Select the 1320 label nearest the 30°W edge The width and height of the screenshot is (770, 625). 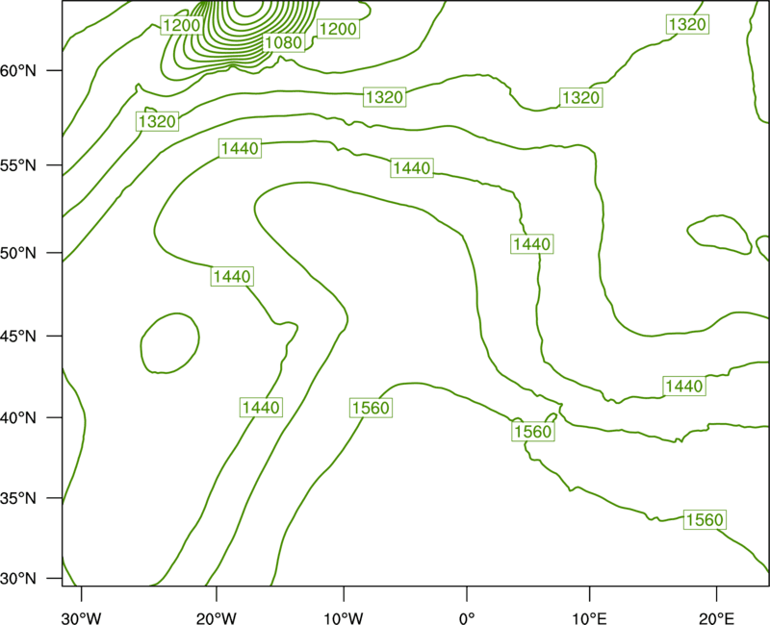(x=157, y=121)
